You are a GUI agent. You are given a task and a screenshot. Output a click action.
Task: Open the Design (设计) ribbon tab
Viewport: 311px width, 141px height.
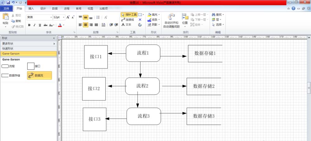[43, 8]
